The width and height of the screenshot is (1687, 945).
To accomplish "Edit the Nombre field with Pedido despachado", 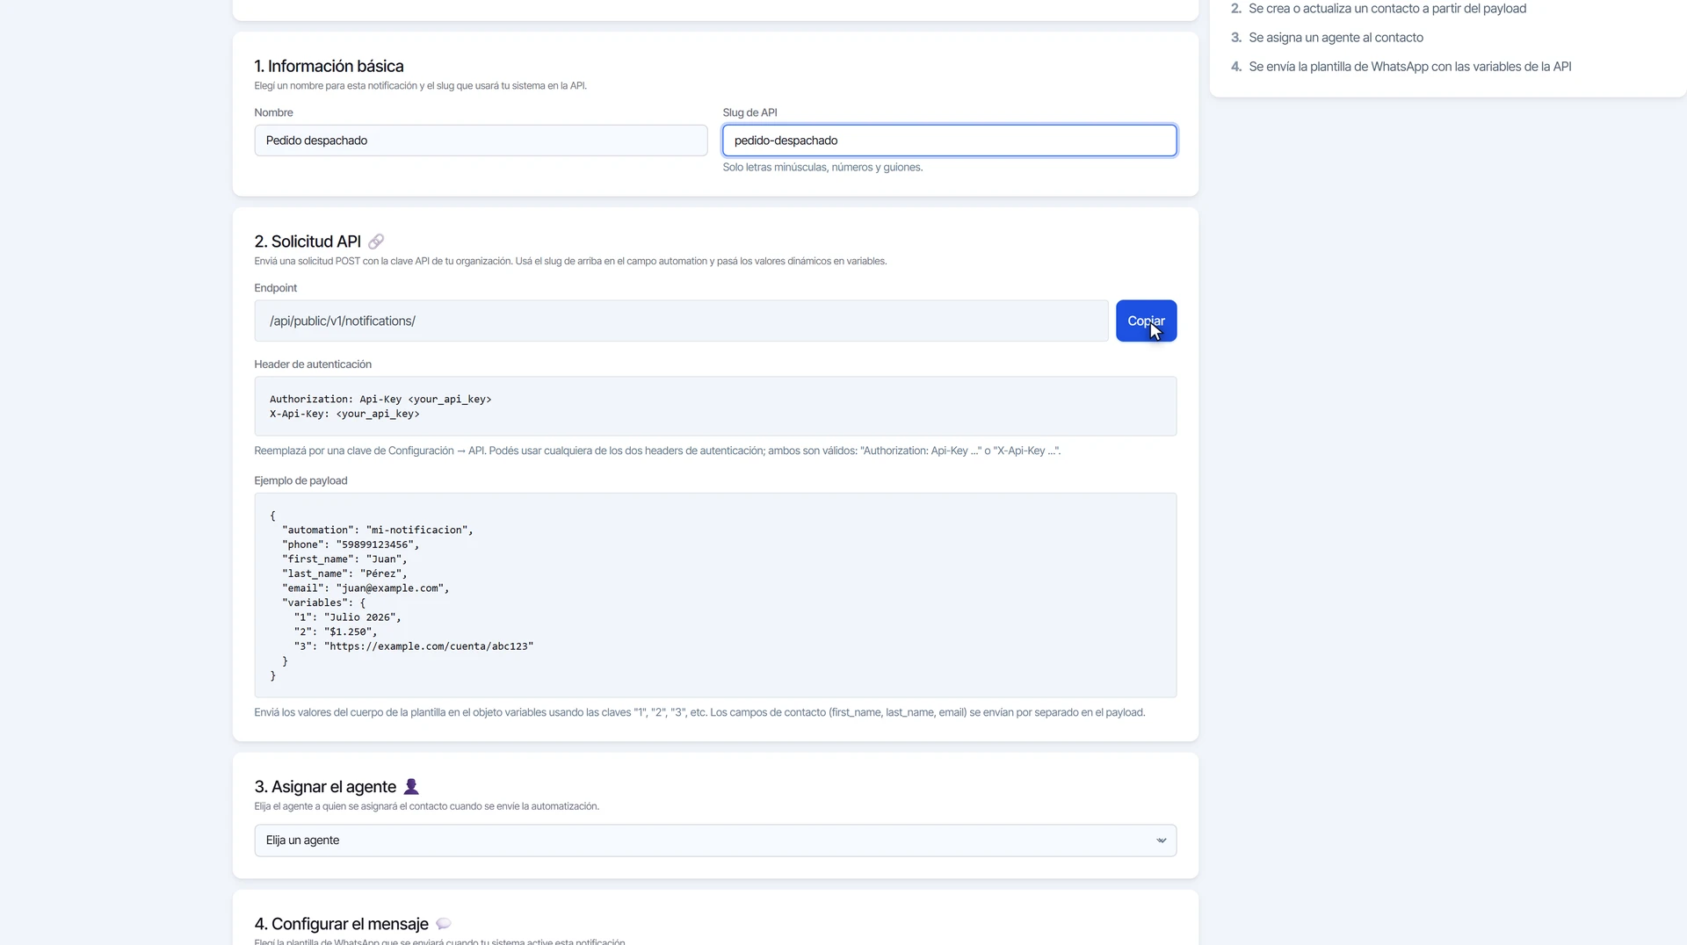I will pyautogui.click(x=481, y=141).
